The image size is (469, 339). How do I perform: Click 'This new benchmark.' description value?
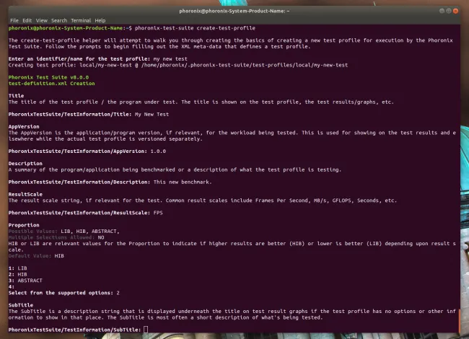pyautogui.click(x=183, y=182)
